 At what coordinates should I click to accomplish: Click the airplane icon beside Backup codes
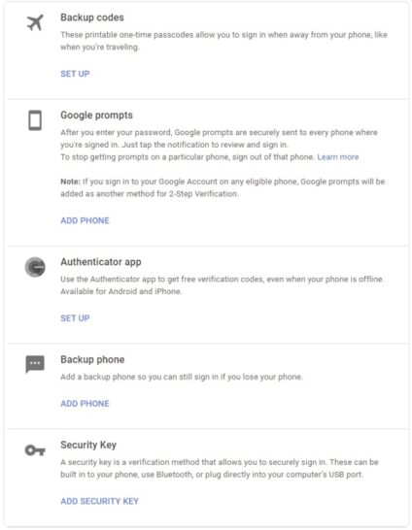tap(35, 22)
